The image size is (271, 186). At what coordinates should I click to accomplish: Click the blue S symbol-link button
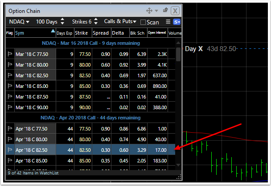point(177,22)
